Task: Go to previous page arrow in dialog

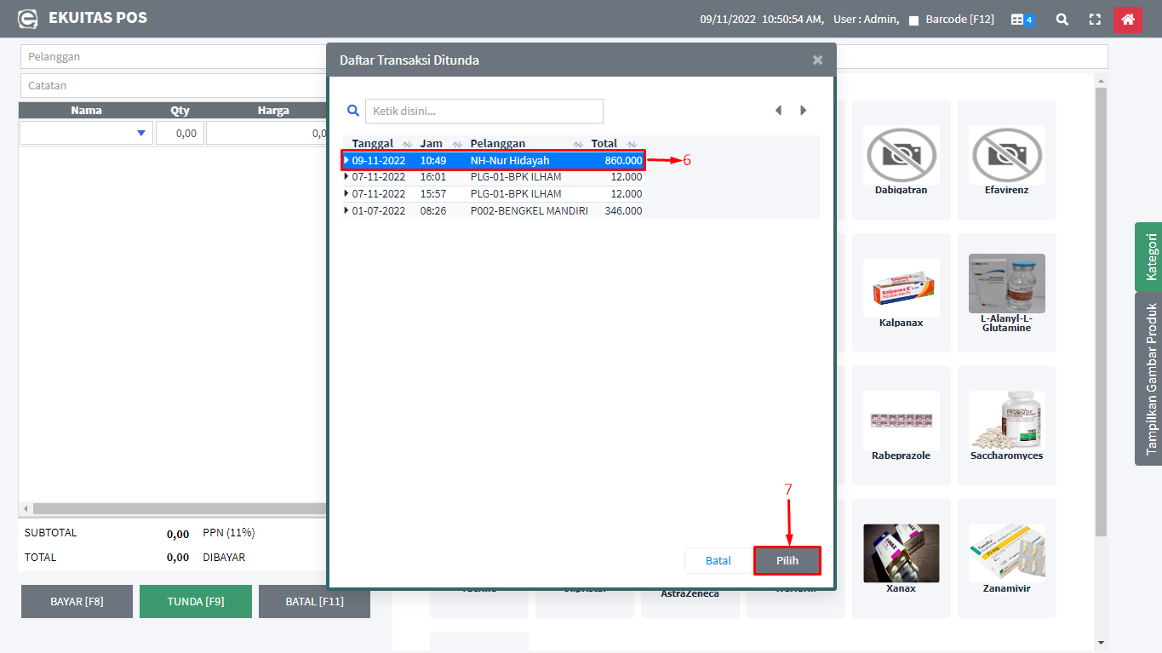Action: (x=778, y=111)
